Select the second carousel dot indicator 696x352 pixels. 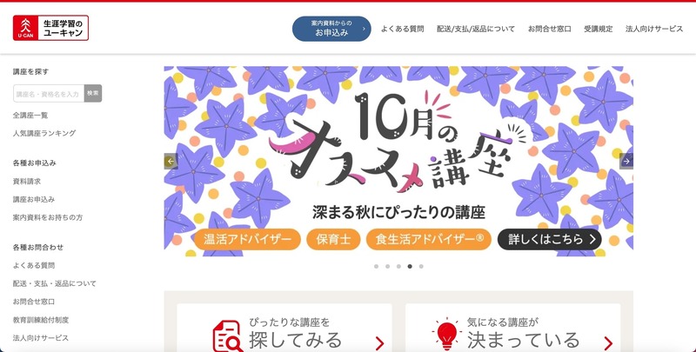pyautogui.click(x=387, y=267)
